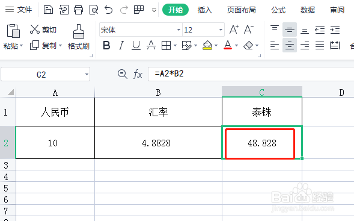354x221 pixels.
Task: Expand the font color dropdown arrow
Action: point(236,46)
